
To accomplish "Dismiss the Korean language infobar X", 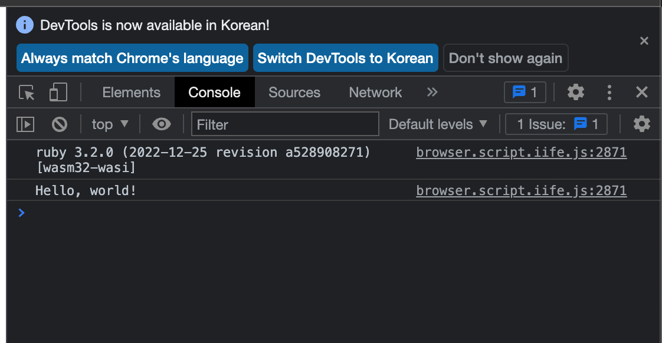I will [x=644, y=41].
